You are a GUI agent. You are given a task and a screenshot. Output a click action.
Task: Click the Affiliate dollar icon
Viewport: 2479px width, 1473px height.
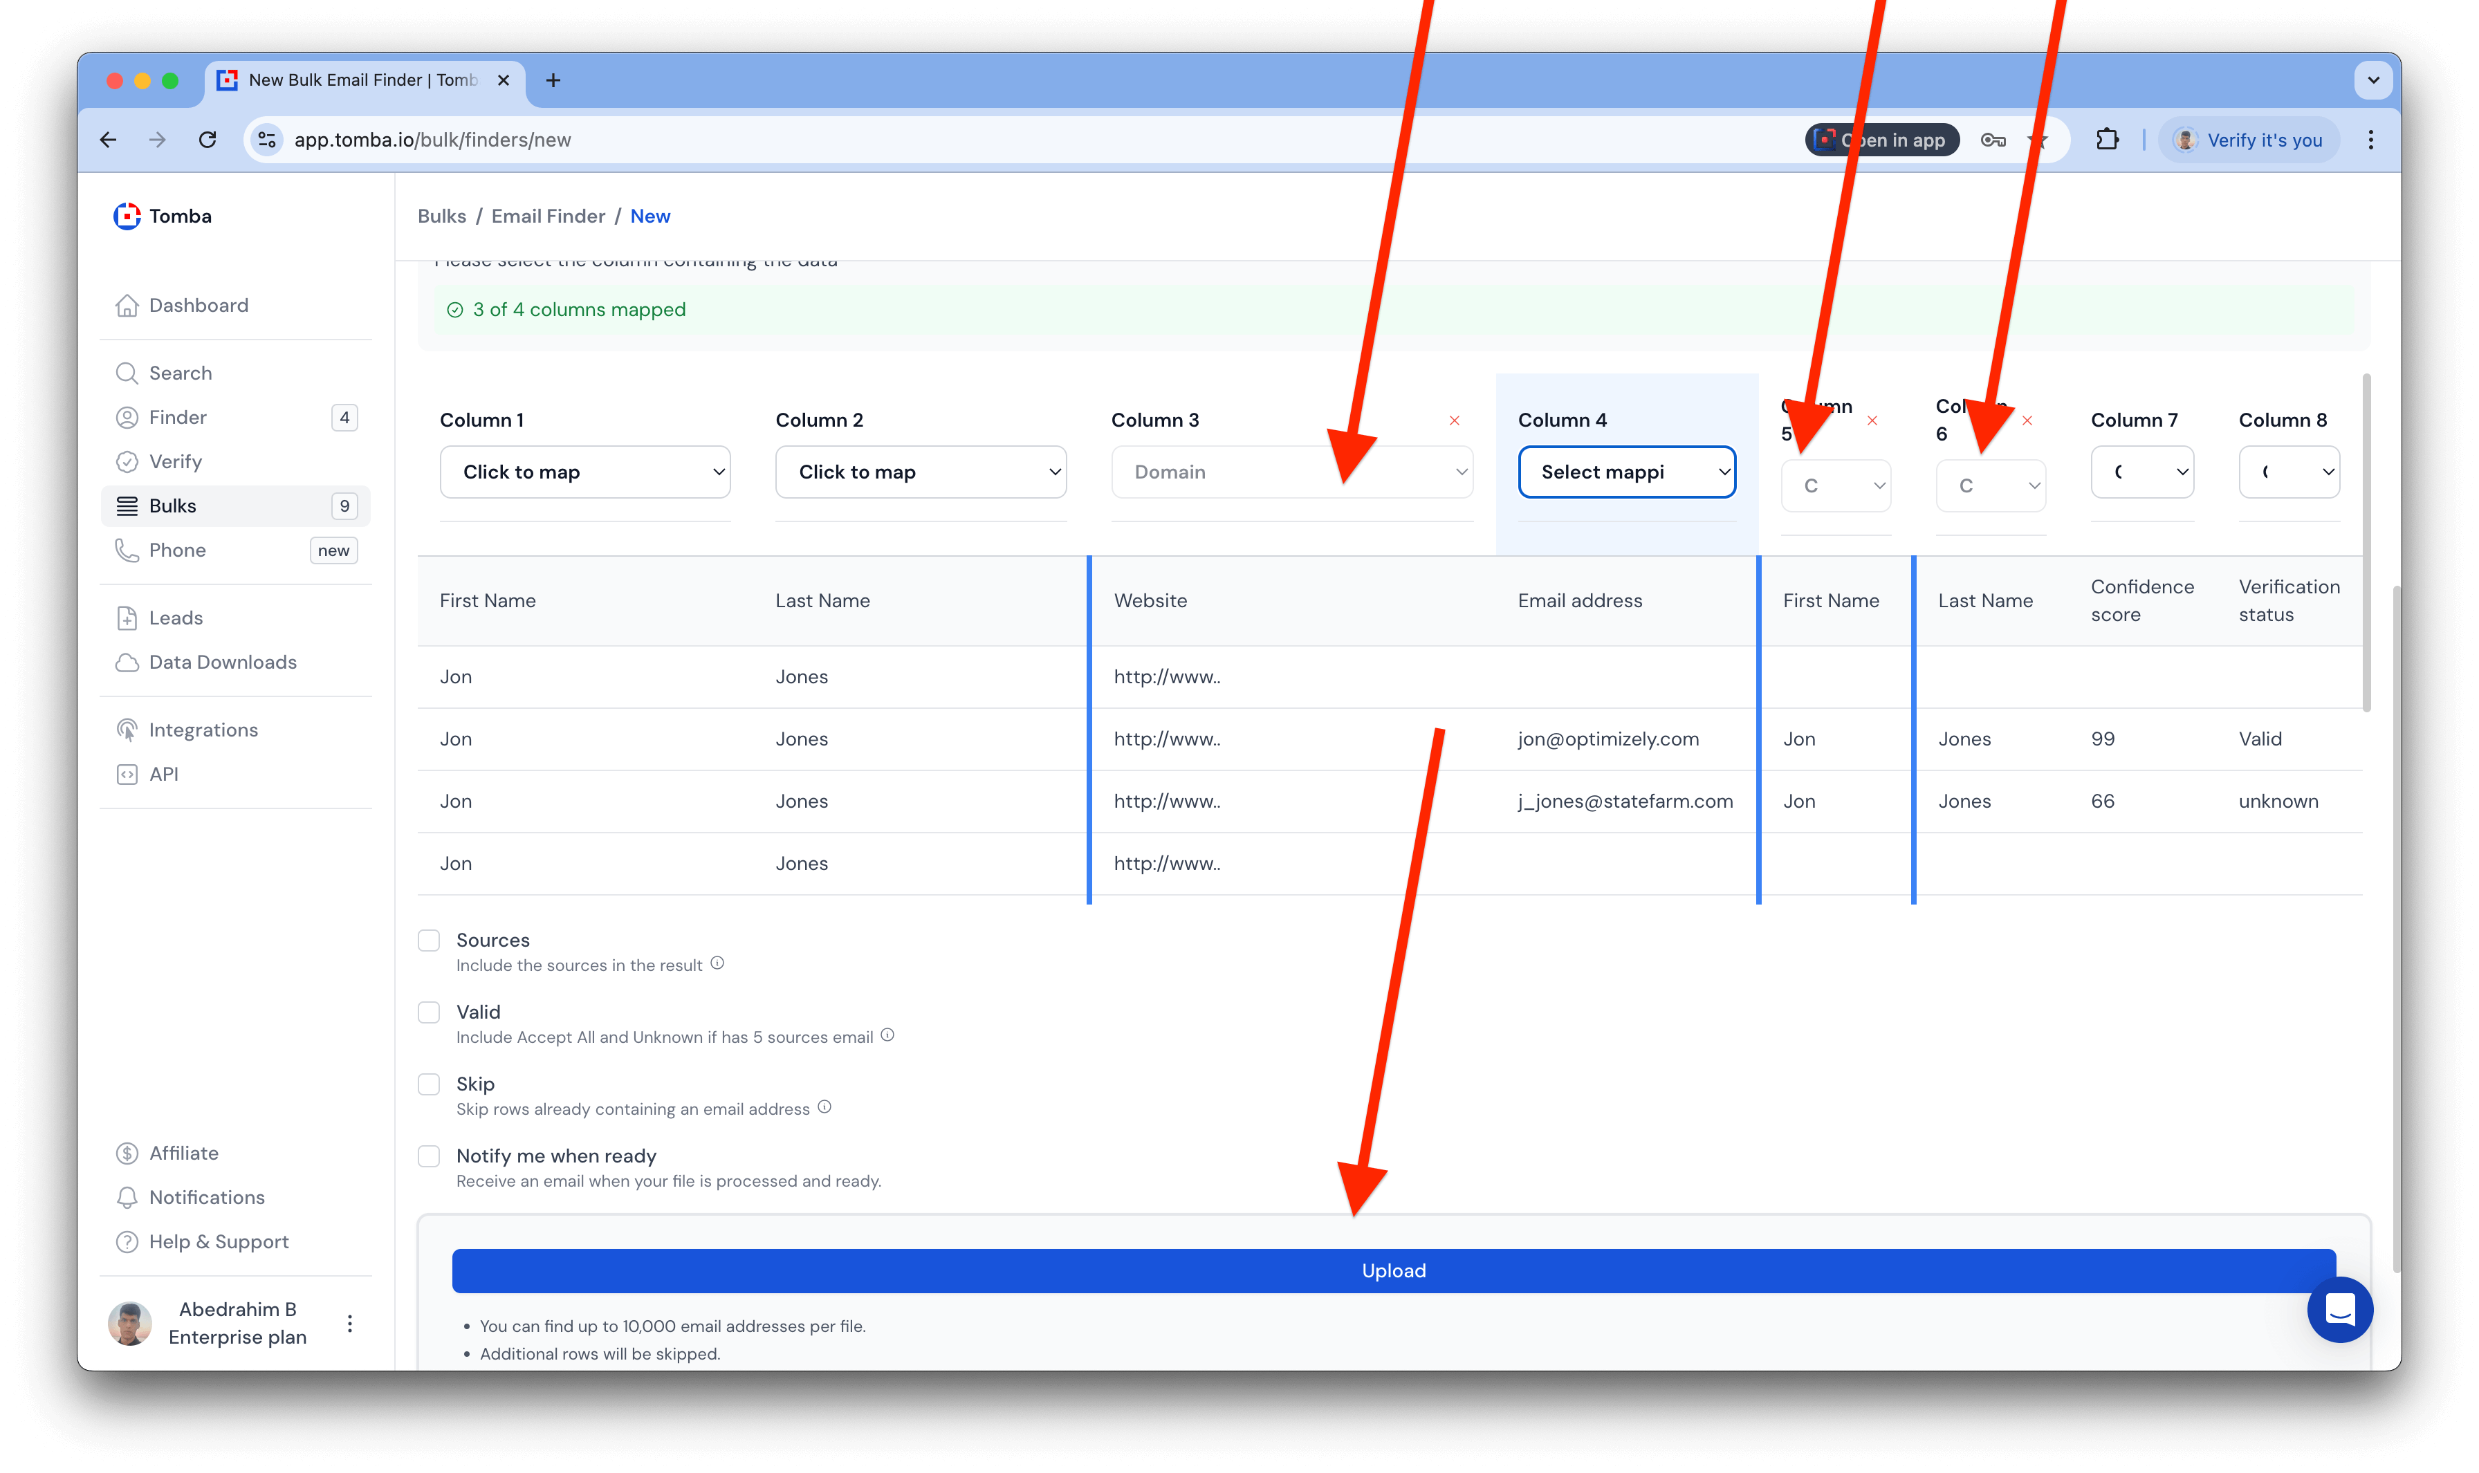coord(127,1154)
